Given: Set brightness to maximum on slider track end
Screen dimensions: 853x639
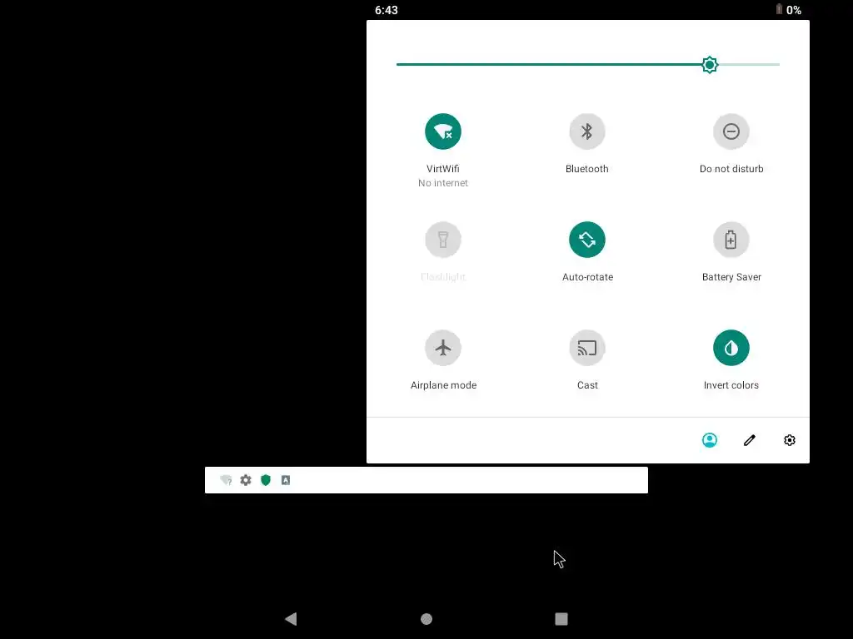Looking at the screenshot, I should click(x=779, y=65).
